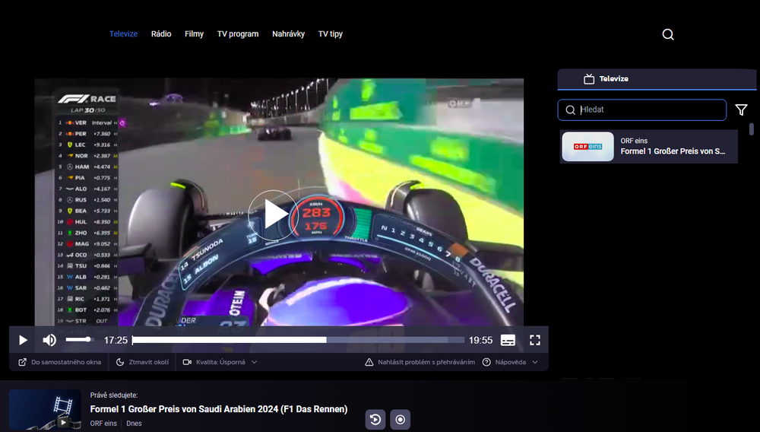Expand the Kvalita: Úsporná quality dropdown

220,362
